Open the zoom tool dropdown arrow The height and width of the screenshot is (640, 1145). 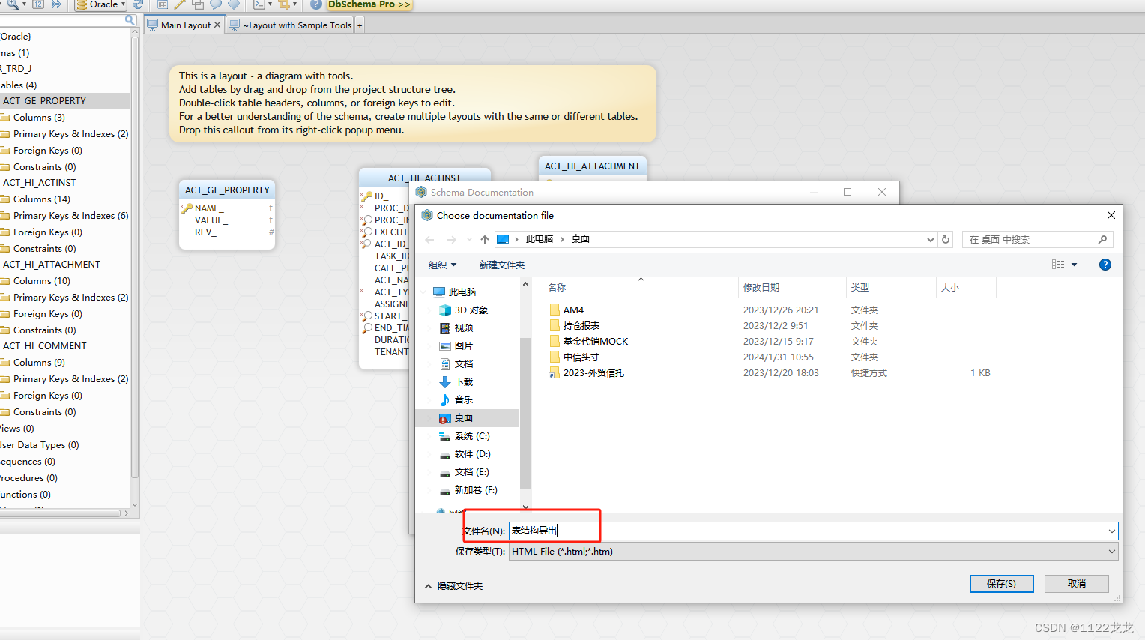(25, 4)
